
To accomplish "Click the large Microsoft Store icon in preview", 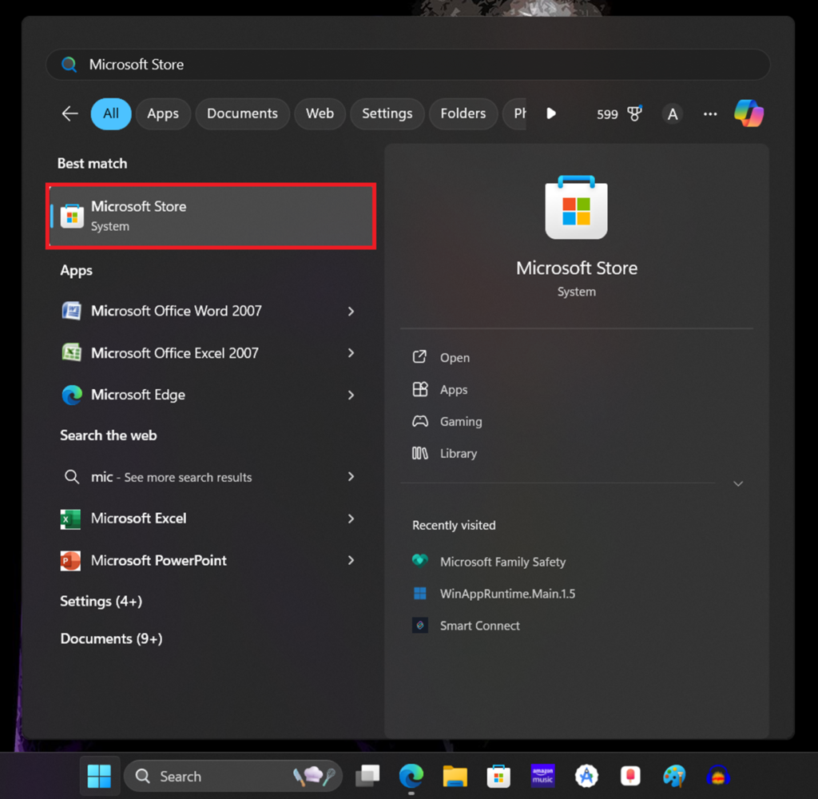I will 576,207.
